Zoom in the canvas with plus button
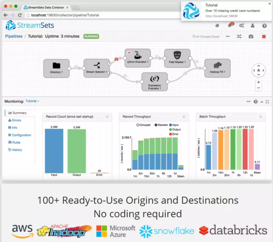 click(x=259, y=82)
